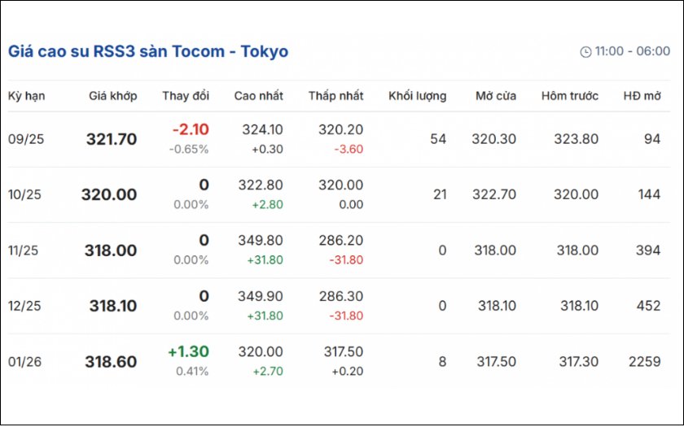Click the Thay đổi column header
This screenshot has height=427, width=684.
click(186, 96)
